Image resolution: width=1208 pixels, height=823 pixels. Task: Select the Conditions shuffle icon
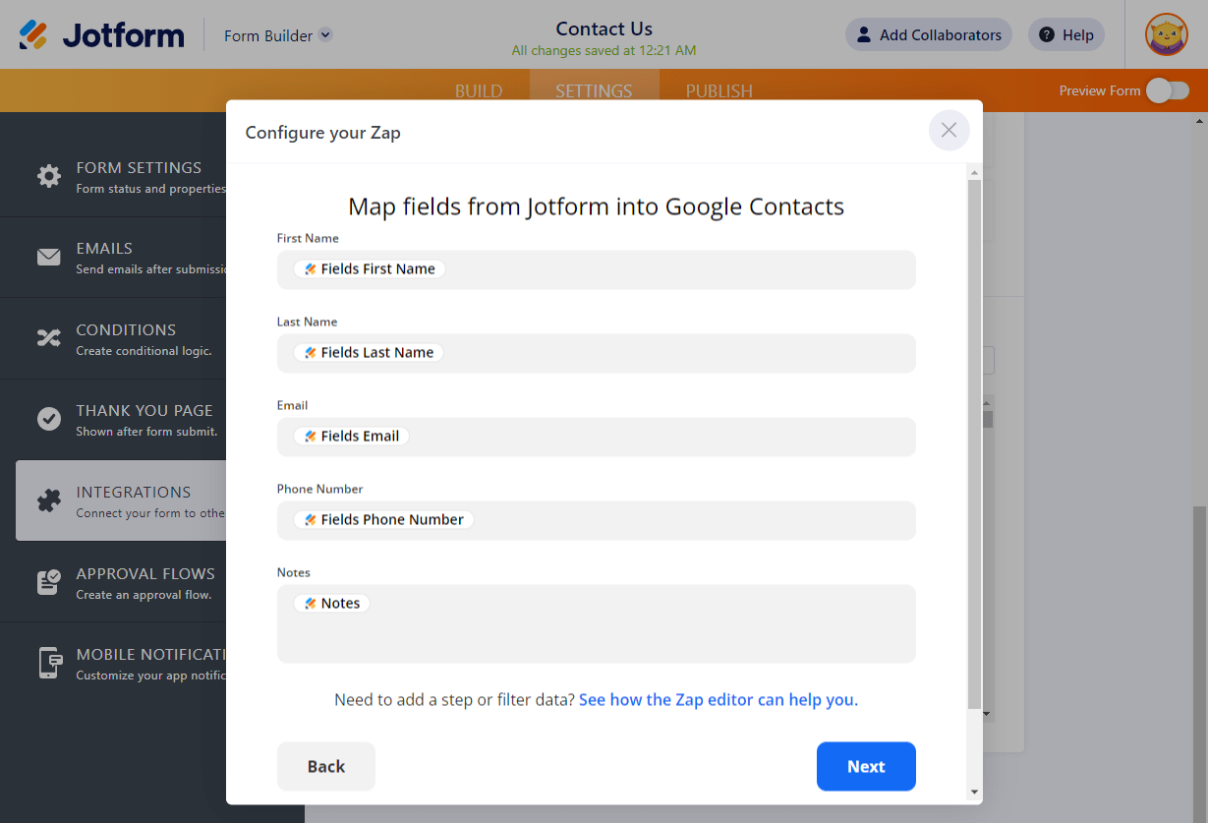[48, 338]
